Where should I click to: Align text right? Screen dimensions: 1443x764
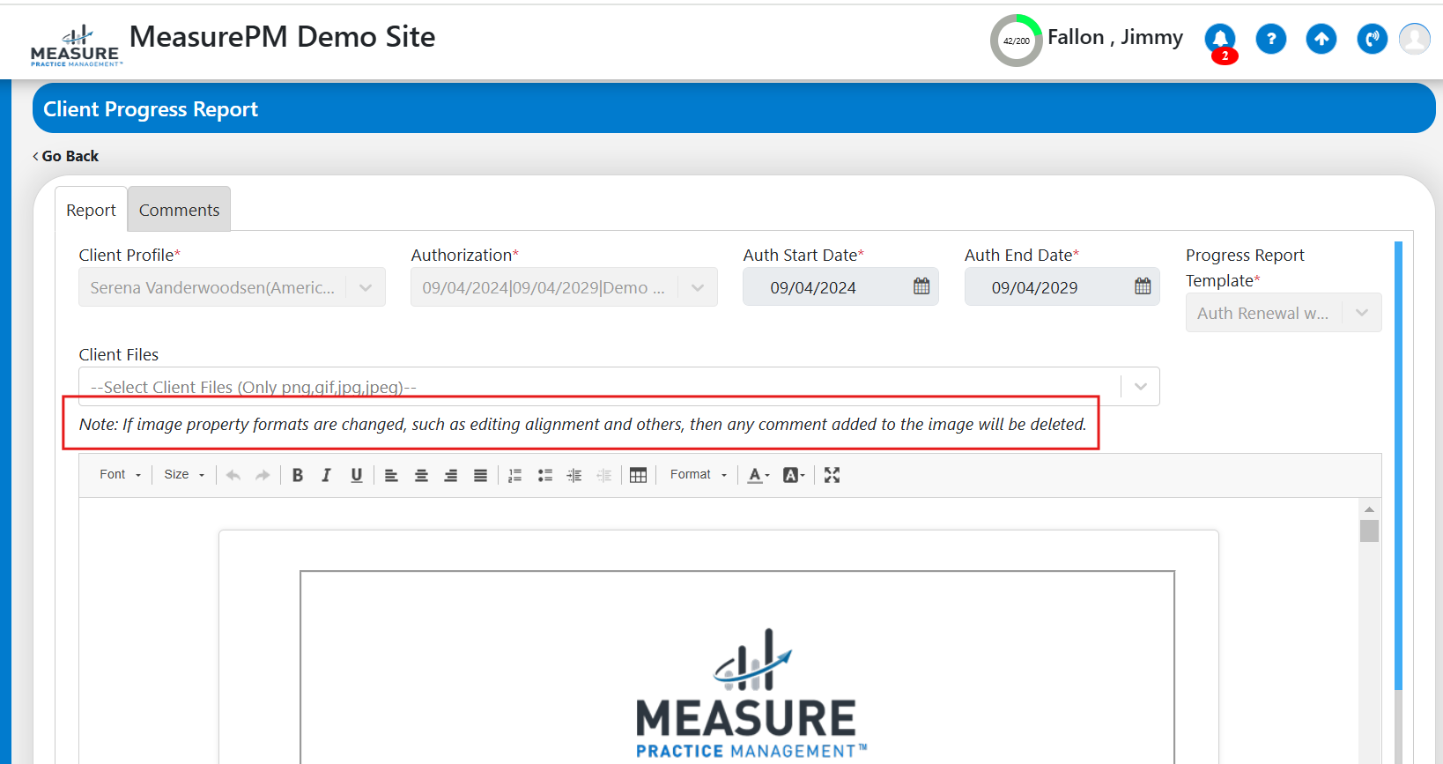pyautogui.click(x=450, y=475)
